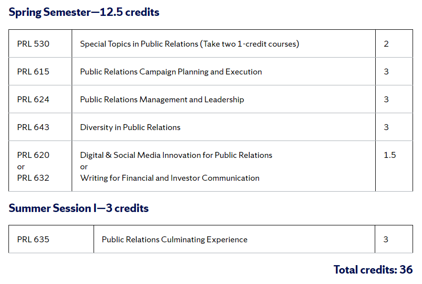The width and height of the screenshot is (422, 284).
Task: Select the PRL 530 course code
Action: click(x=33, y=44)
